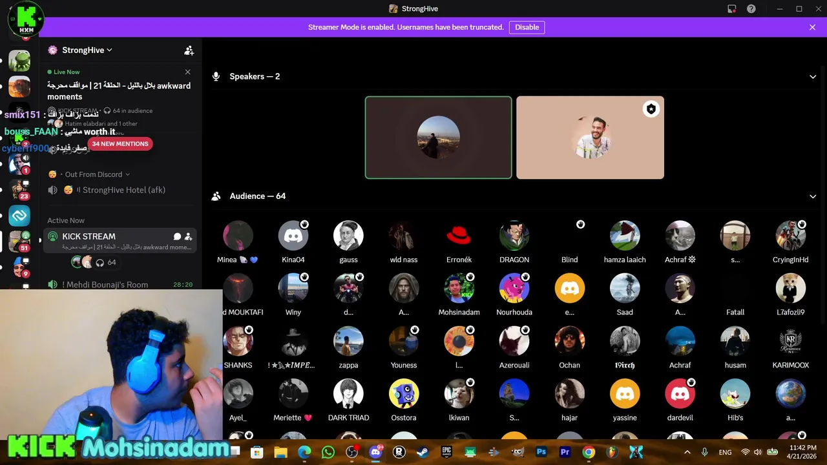The image size is (827, 465).
Task: Open File Explorer from the taskbar
Action: (x=280, y=452)
